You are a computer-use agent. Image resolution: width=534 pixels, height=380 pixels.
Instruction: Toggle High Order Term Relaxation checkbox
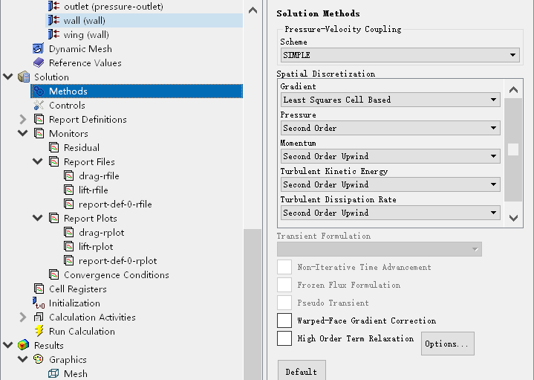(x=284, y=338)
